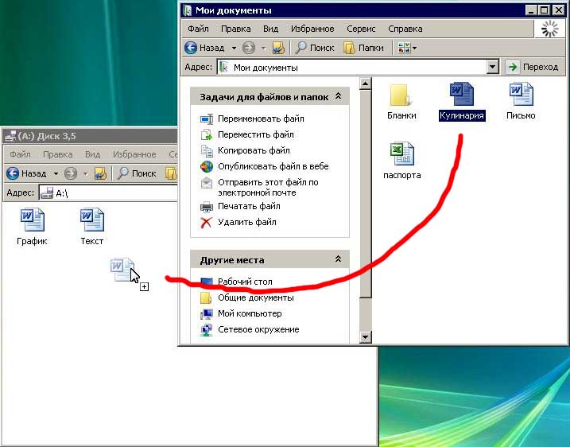570x447 pixels.
Task: Open Файл menu in Мои документы window
Action: pos(198,29)
